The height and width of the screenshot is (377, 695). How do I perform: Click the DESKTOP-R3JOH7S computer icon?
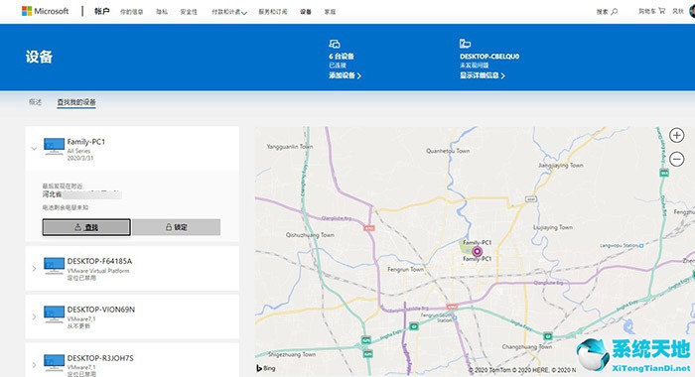(x=54, y=362)
